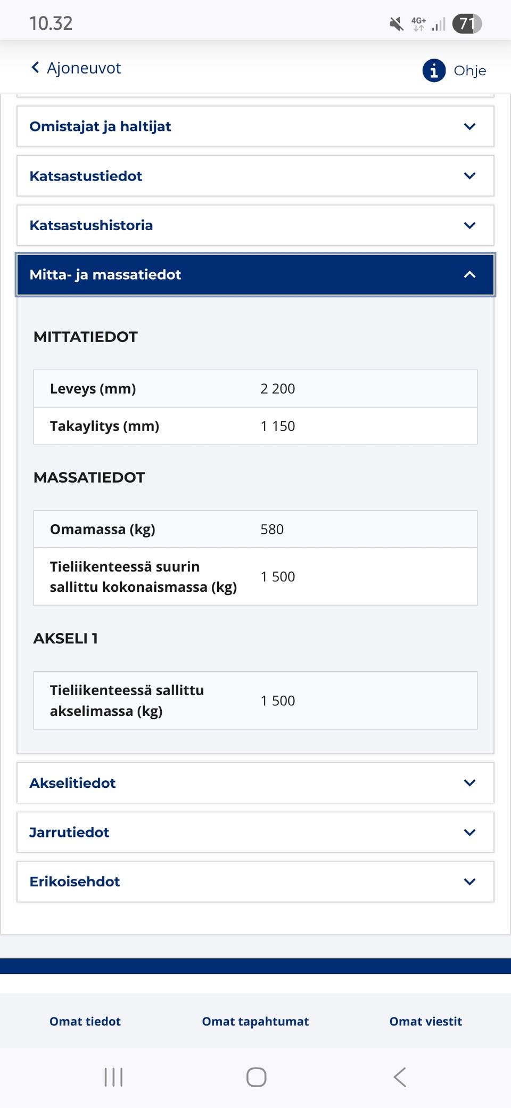
Task: Open the Omat tiedot tab
Action: coord(85,1021)
